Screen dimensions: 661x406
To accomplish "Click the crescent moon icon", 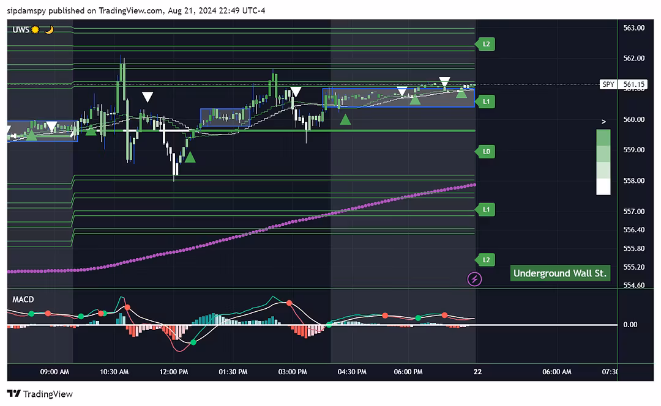I will [x=48, y=29].
